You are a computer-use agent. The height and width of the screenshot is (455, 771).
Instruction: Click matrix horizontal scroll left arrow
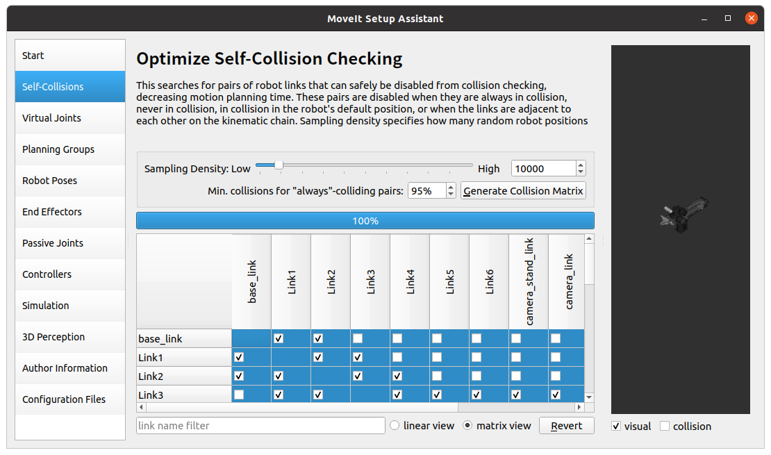coord(142,407)
